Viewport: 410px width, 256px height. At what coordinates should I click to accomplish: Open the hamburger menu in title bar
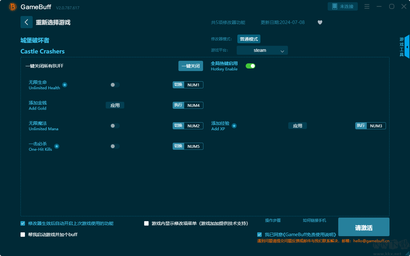pos(367,7)
